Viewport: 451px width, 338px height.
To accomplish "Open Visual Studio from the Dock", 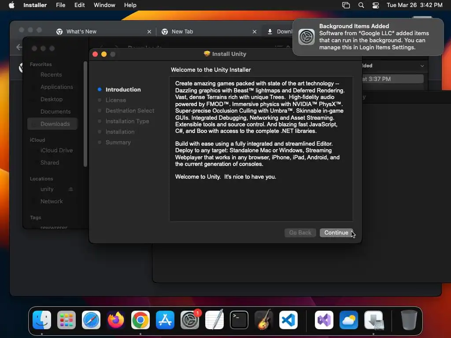I will pyautogui.click(x=324, y=320).
